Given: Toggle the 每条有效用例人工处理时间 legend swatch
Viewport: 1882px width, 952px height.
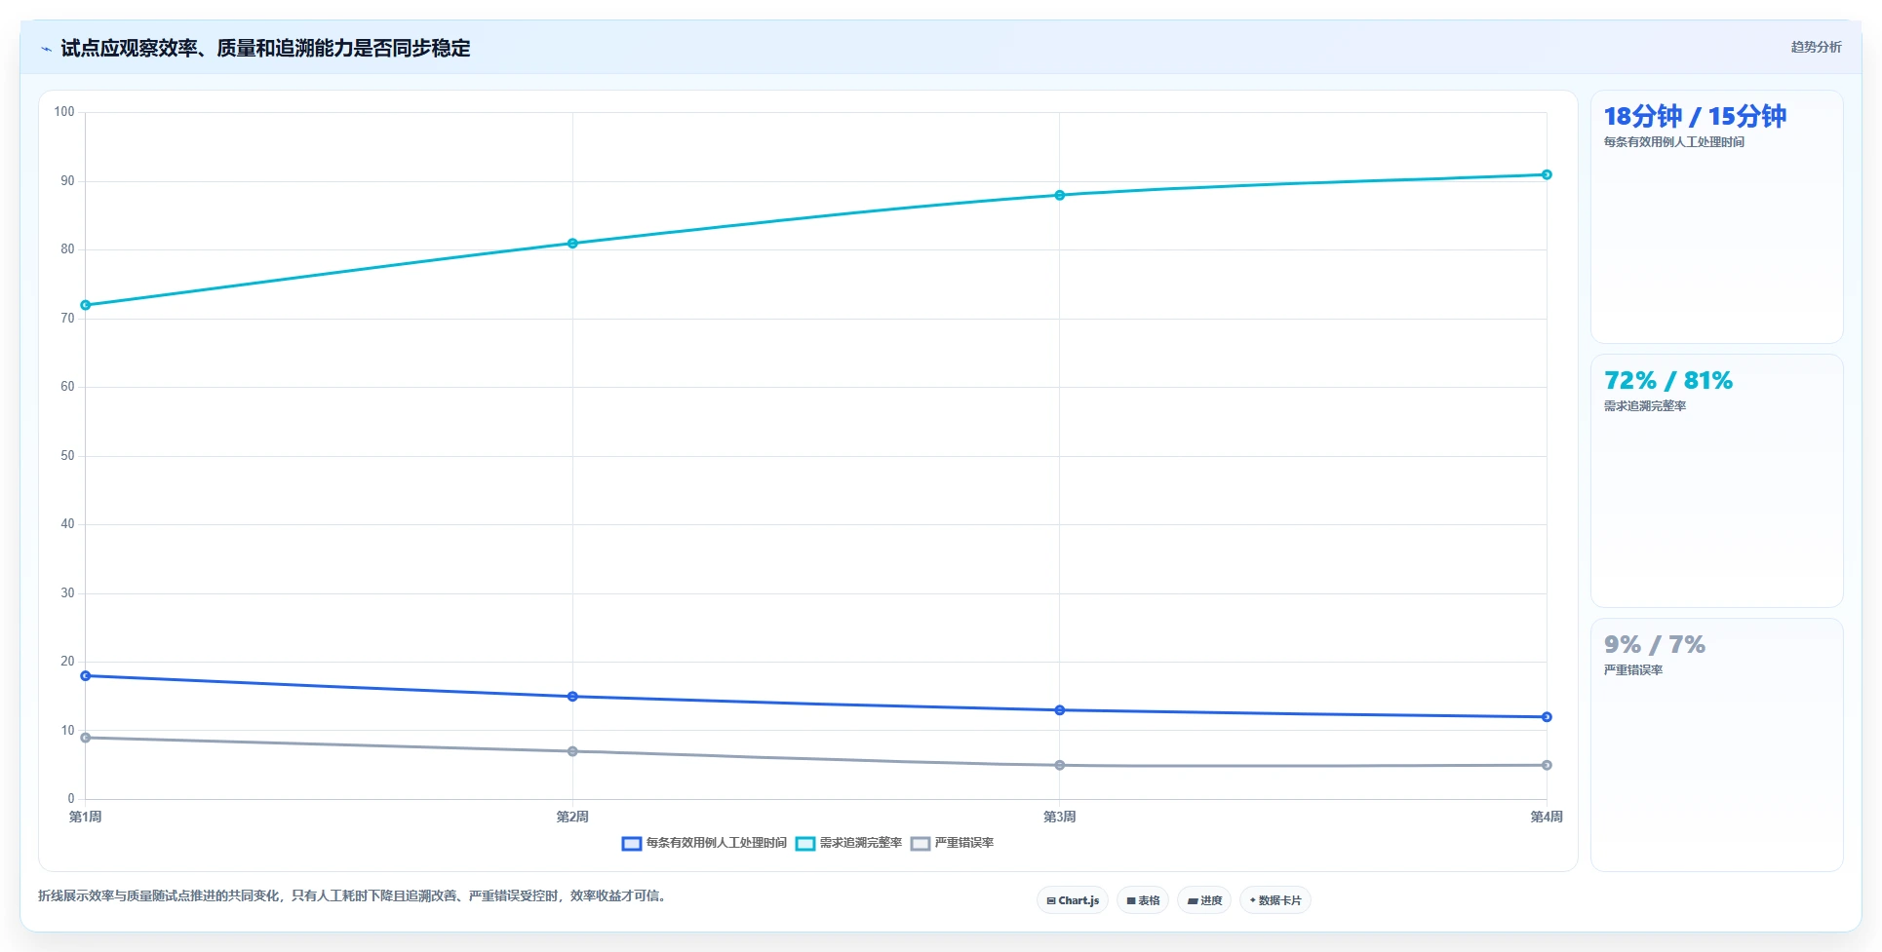Looking at the screenshot, I should (632, 843).
